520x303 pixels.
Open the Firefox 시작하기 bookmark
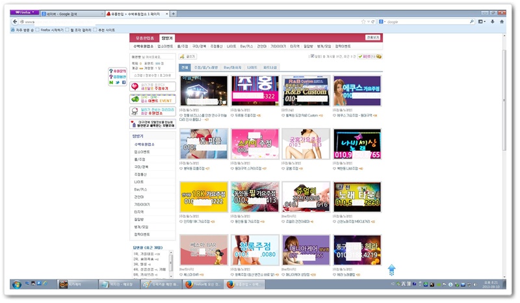point(49,30)
